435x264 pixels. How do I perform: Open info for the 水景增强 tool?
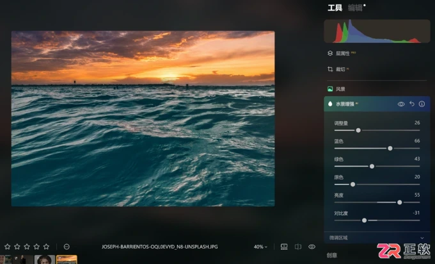[422, 104]
